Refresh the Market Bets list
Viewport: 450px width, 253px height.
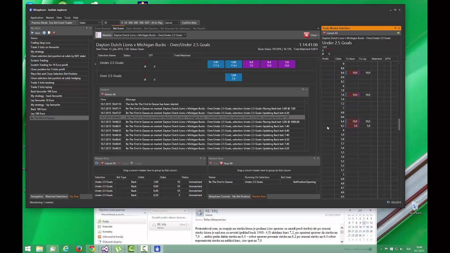(97, 163)
